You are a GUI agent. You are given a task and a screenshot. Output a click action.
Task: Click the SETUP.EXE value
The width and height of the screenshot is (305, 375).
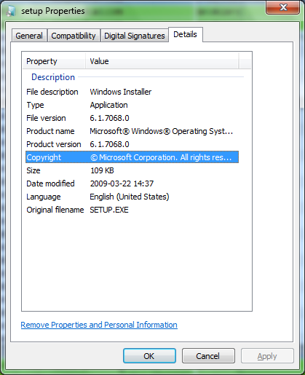(x=109, y=210)
